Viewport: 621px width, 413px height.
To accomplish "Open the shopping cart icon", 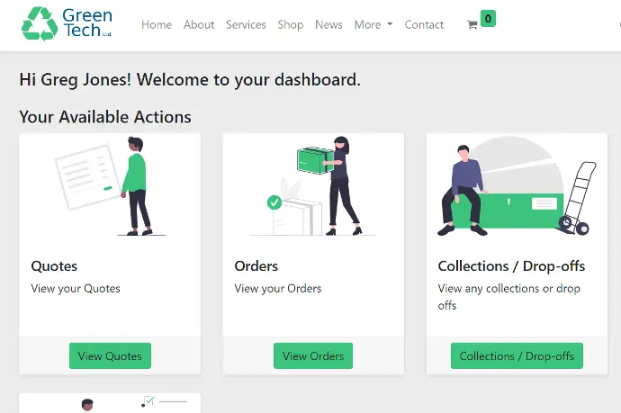I will point(472,25).
